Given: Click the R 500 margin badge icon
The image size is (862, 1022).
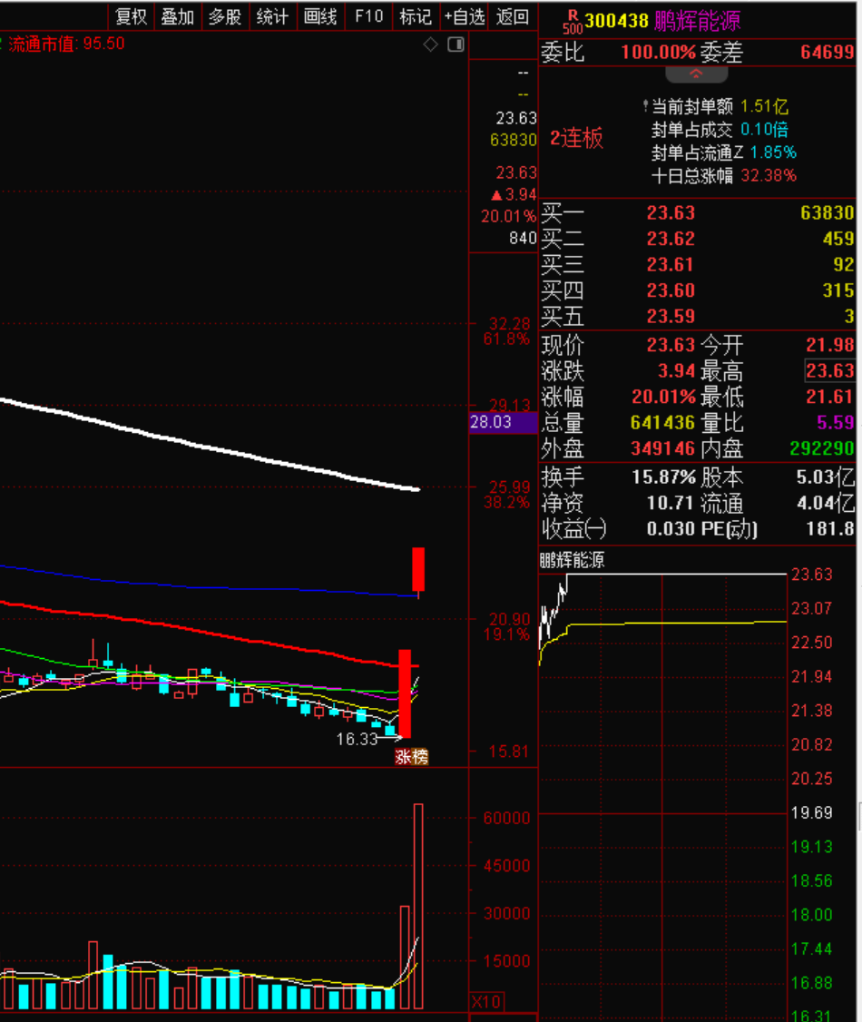Looking at the screenshot, I should (573, 20).
